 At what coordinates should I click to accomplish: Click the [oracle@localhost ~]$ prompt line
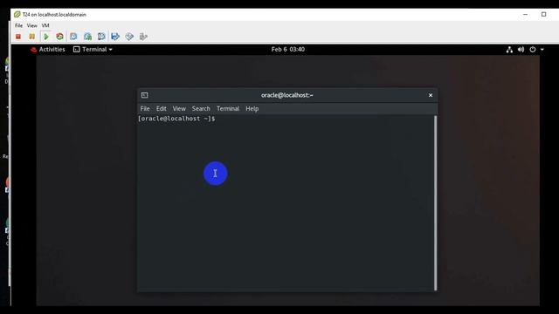[176, 119]
